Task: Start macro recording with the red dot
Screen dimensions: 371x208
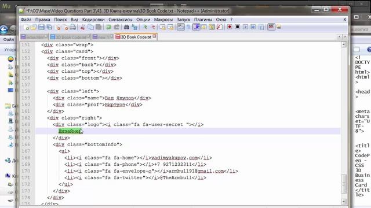Action: pos(230,27)
